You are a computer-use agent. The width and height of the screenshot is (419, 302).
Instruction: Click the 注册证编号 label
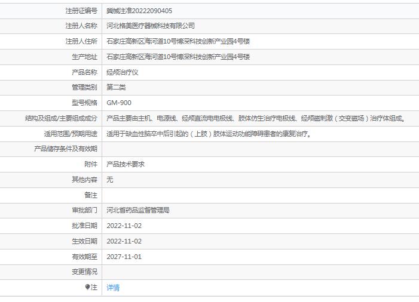(x=81, y=11)
